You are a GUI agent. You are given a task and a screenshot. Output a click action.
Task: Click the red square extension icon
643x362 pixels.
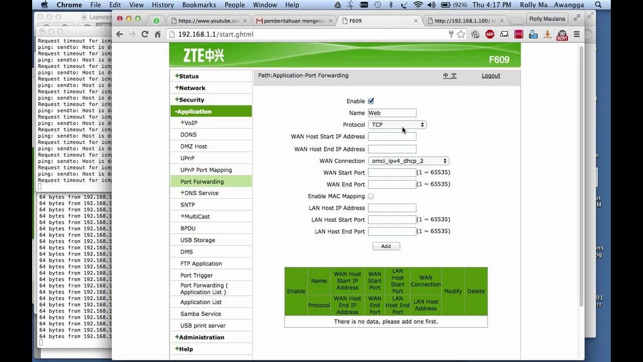point(519,34)
